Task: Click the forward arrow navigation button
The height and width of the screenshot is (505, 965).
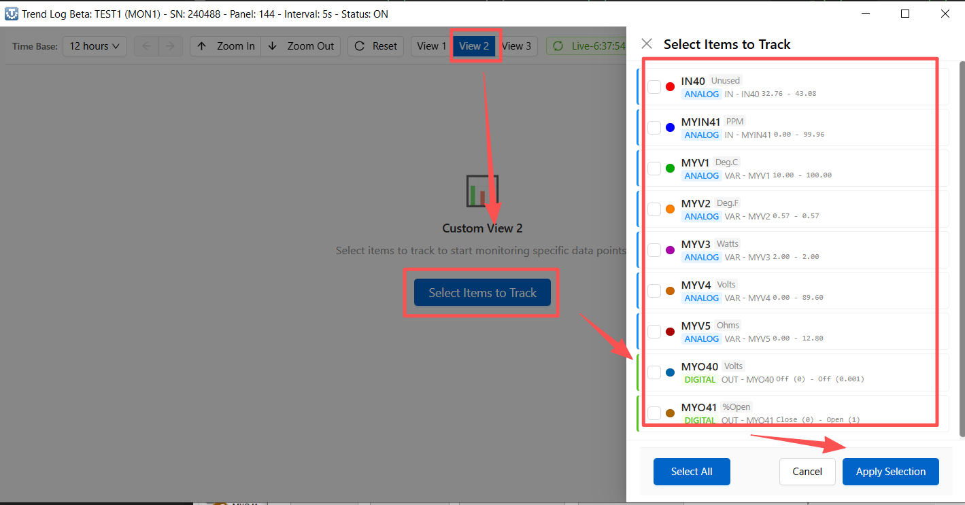Action: tap(170, 46)
